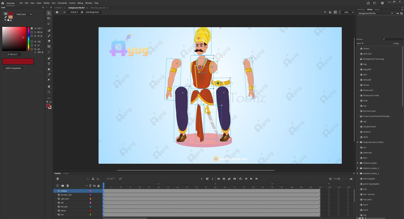Image resolution: width=404 pixels, height=219 pixels.
Task: Choose the Paint Bucket tool
Action: pyautogui.click(x=49, y=69)
